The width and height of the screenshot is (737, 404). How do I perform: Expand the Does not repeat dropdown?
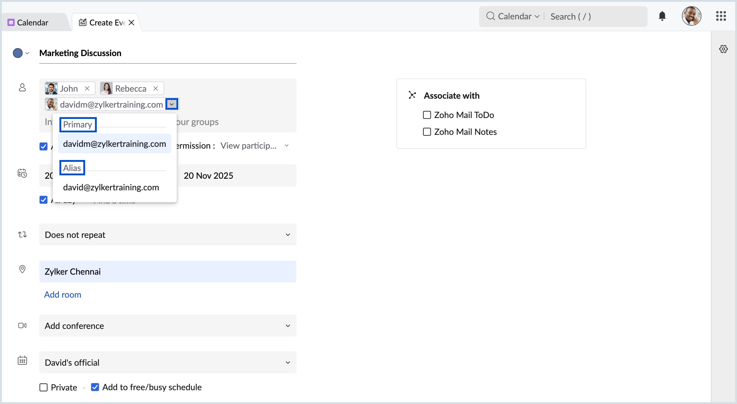(x=168, y=234)
